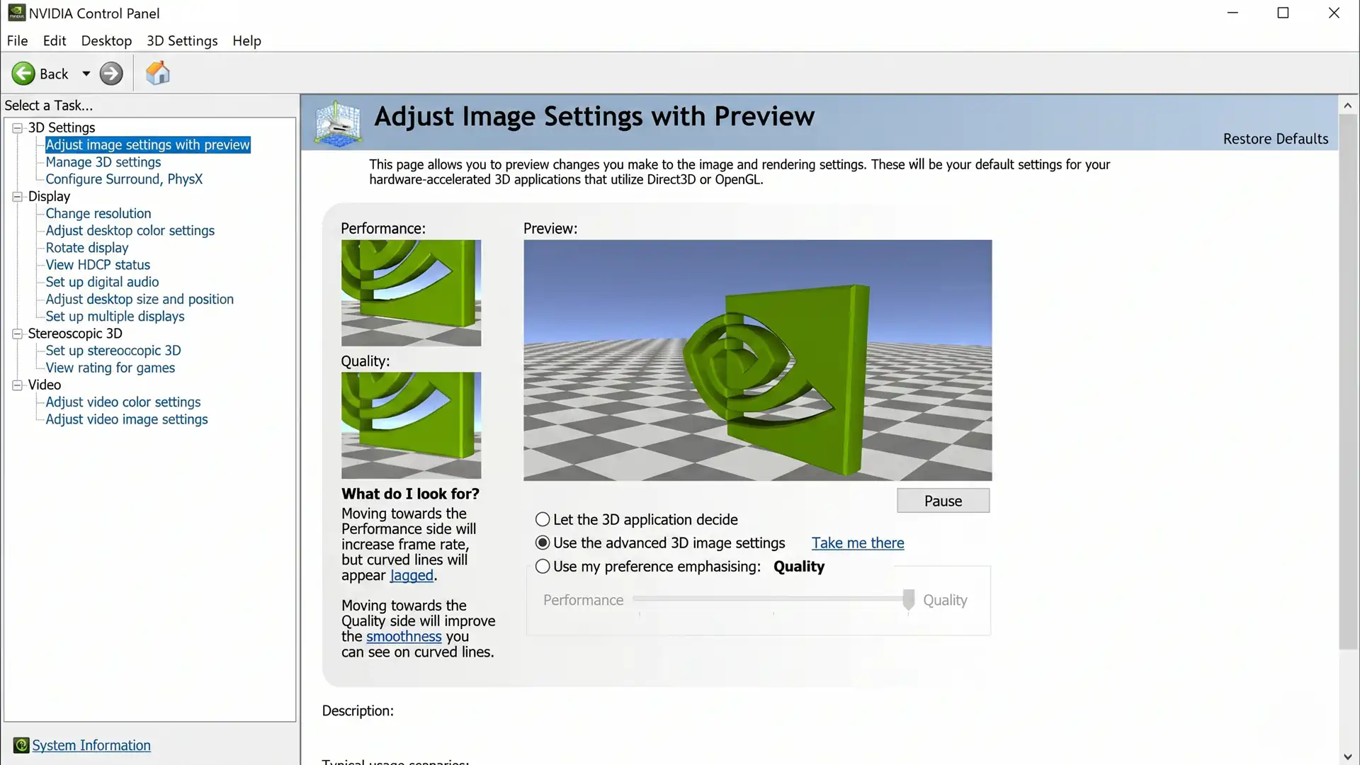1360x765 pixels.
Task: Open the Back button history dropdown arrow
Action: pyautogui.click(x=86, y=74)
